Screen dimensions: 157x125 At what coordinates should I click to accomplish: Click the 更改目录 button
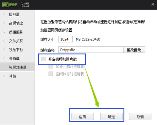pos(134,50)
